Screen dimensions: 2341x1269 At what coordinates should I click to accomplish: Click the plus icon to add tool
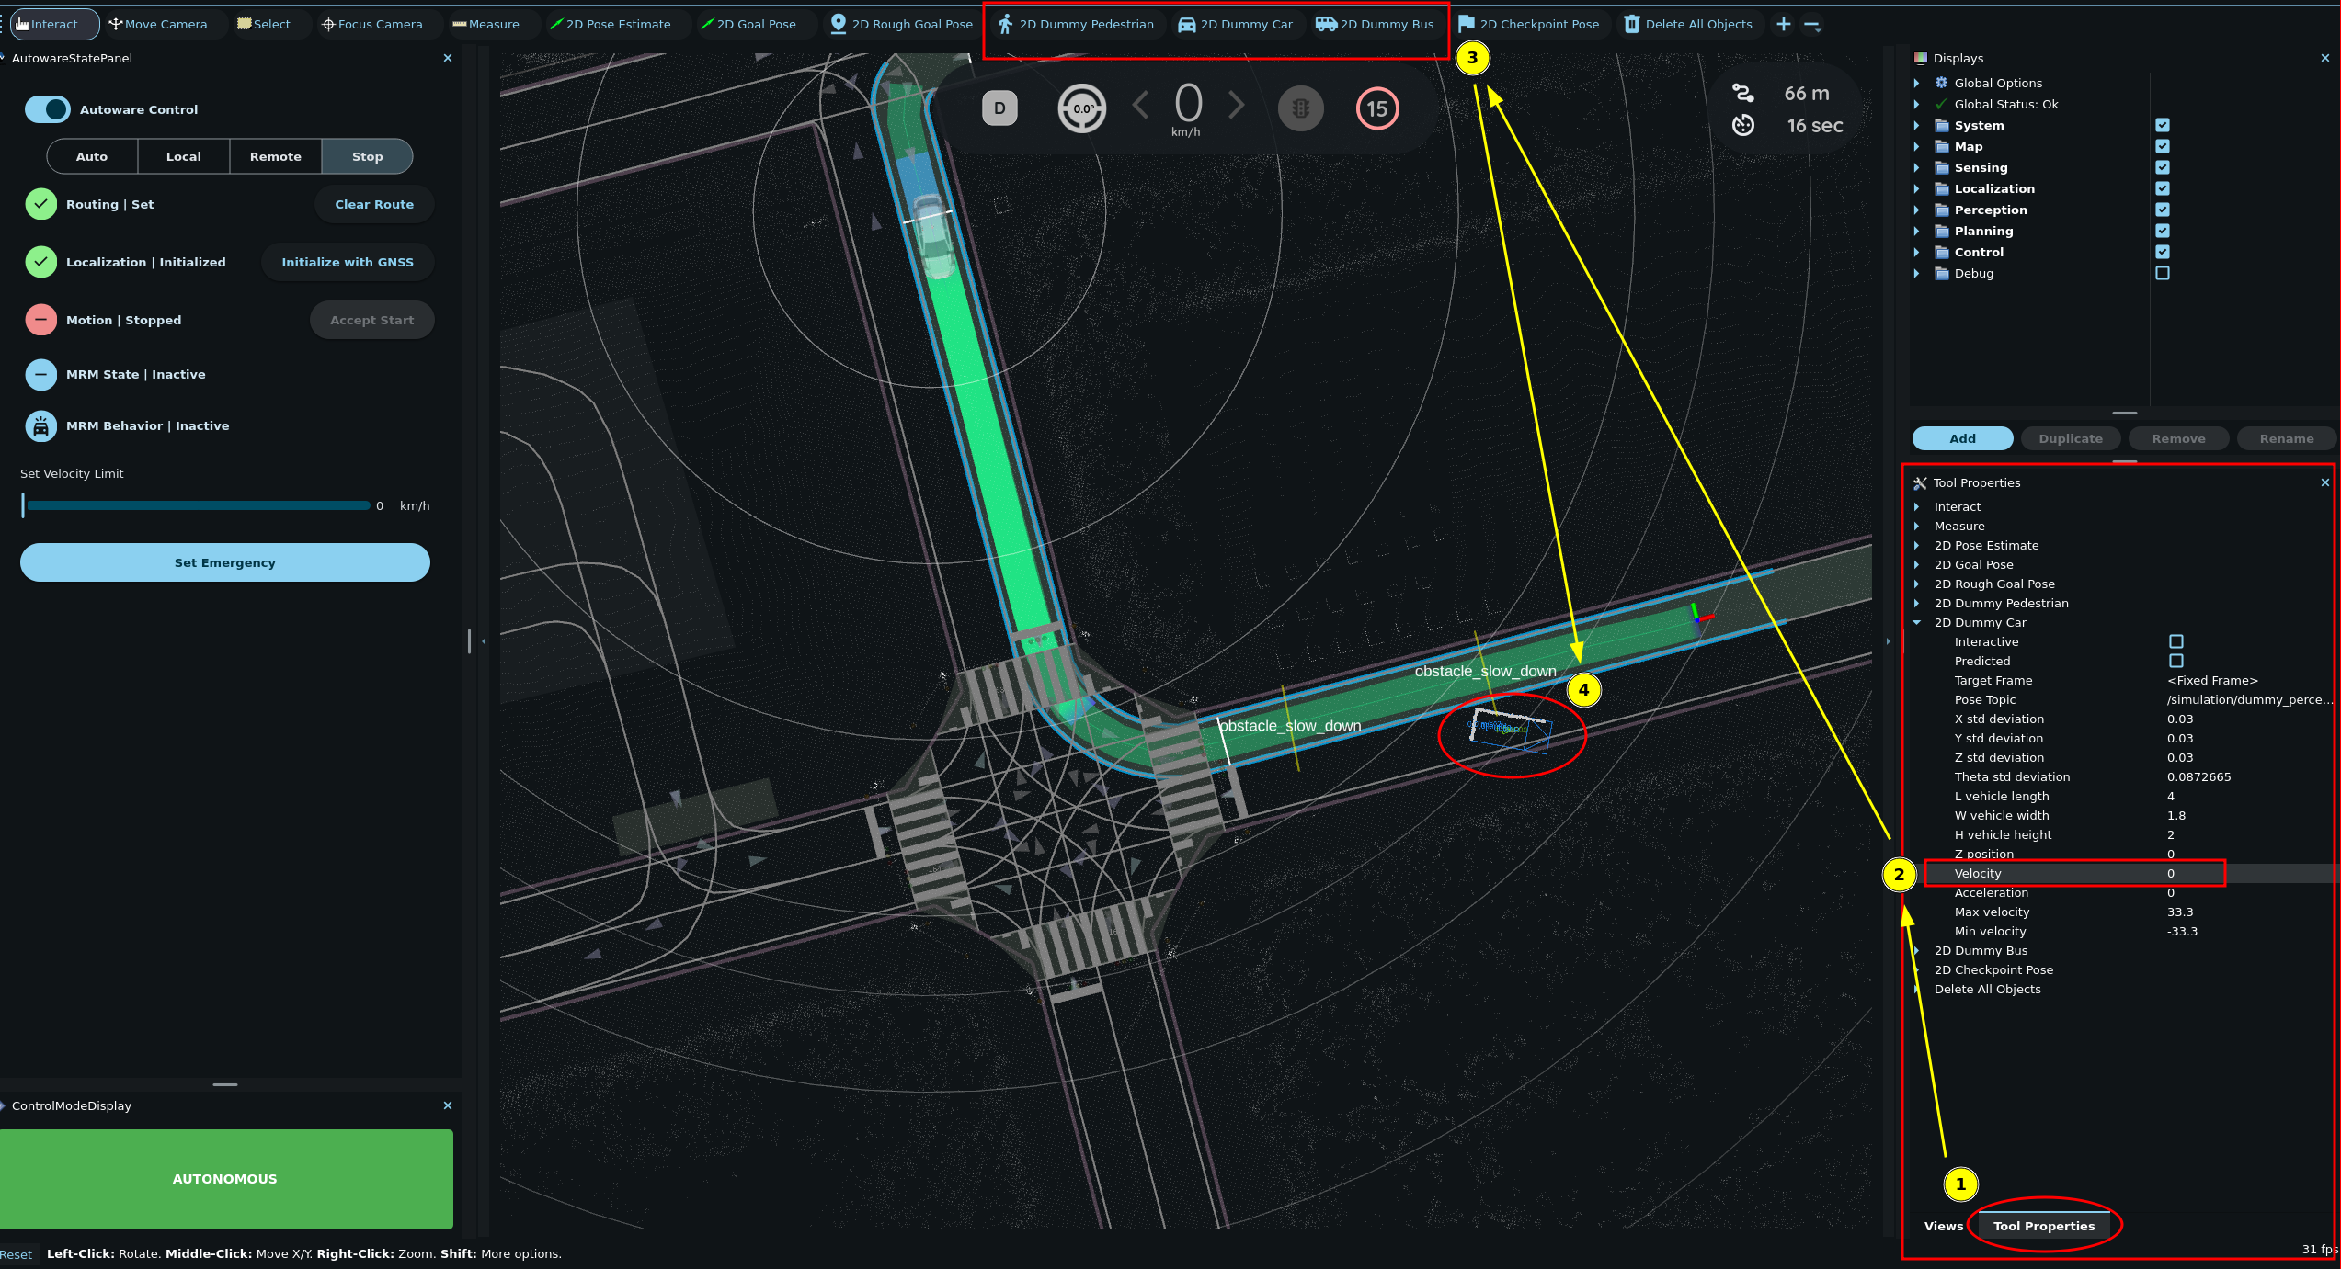[1783, 24]
